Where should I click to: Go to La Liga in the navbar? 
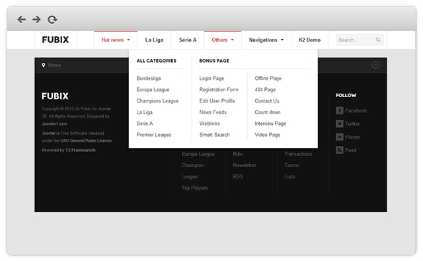(x=154, y=40)
